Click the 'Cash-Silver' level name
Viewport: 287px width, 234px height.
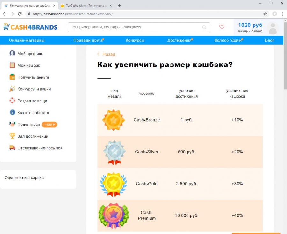(147, 152)
